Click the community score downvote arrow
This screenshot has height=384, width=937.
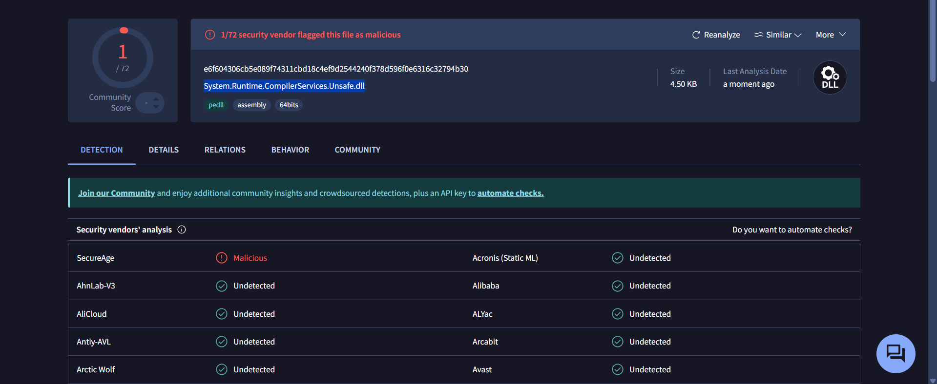156,106
